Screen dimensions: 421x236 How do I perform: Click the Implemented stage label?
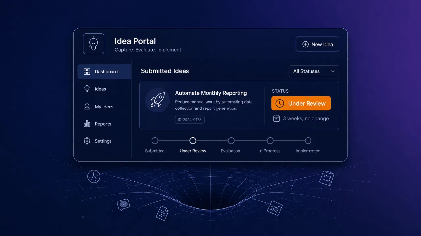coord(308,151)
